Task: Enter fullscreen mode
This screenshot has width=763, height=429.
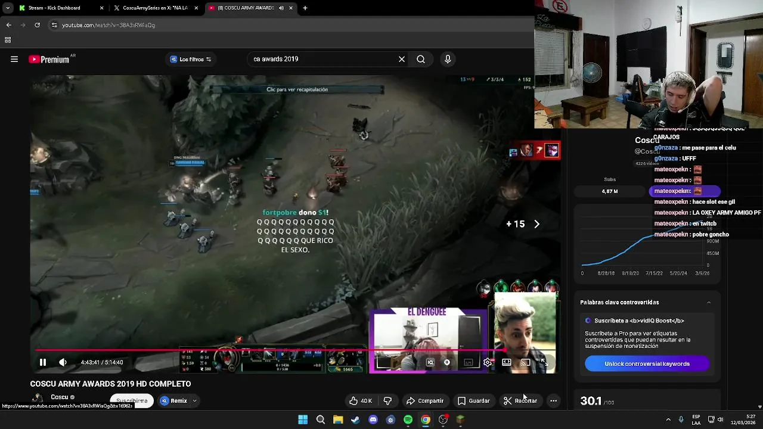Action: click(x=544, y=362)
